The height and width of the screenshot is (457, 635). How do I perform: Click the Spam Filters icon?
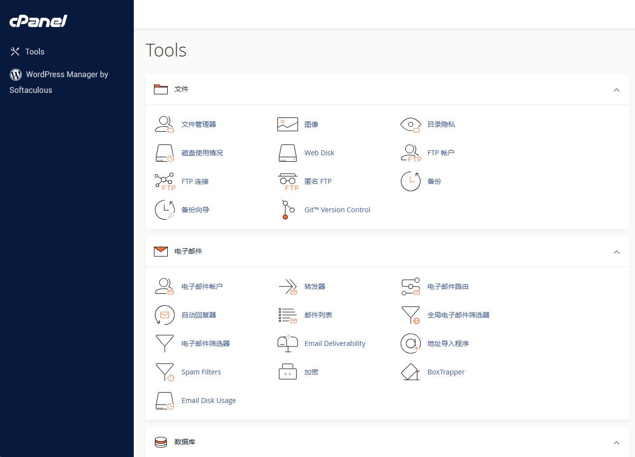165,372
